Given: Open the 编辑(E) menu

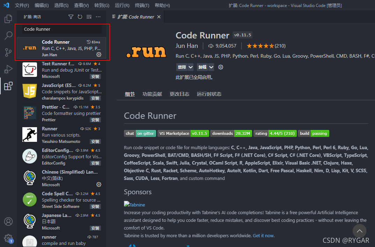Looking at the screenshot, I should click(x=42, y=5).
